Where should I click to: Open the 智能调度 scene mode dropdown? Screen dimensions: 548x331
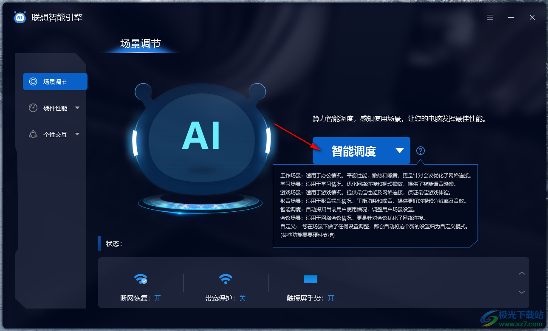point(399,150)
